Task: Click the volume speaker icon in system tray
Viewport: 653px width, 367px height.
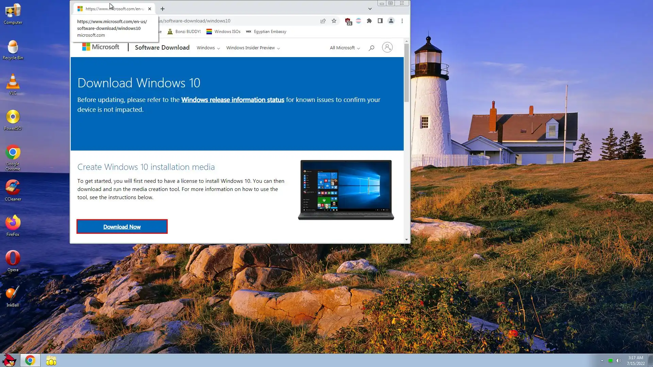Action: [x=619, y=361]
